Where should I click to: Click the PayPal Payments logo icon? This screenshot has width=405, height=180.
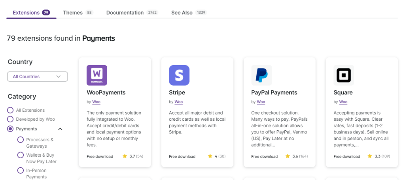click(261, 75)
